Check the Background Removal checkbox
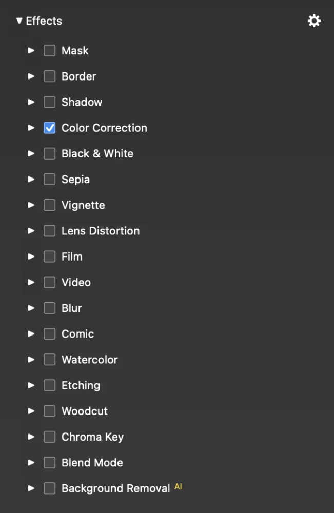The width and height of the screenshot is (334, 513). [x=49, y=488]
